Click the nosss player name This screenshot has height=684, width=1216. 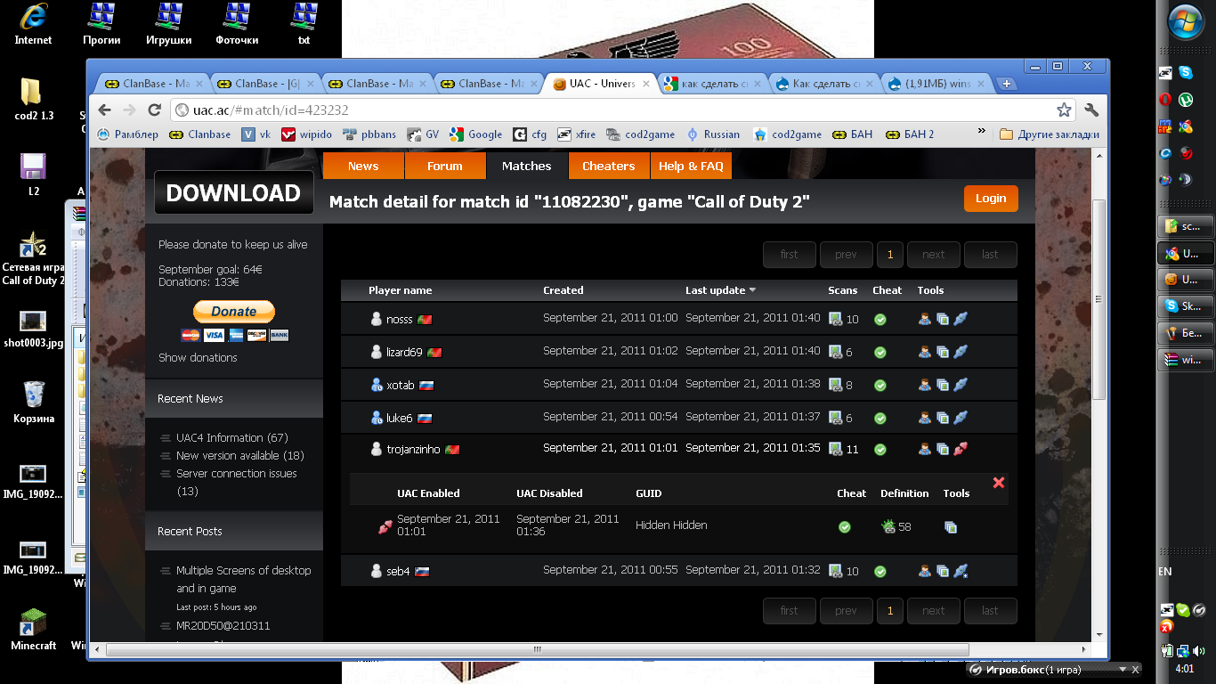(x=400, y=319)
